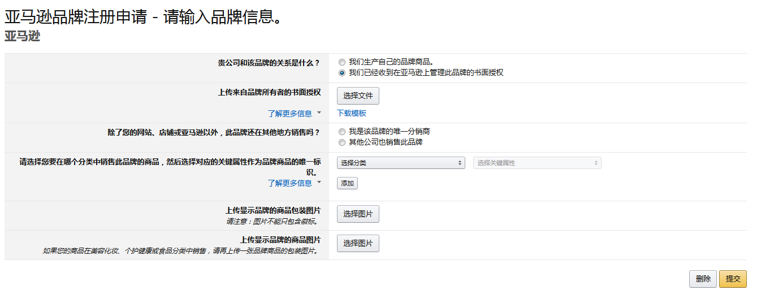757x290 pixels.
Task: Expand the arrow beside 了解更多信息 under category selection
Action: click(319, 182)
